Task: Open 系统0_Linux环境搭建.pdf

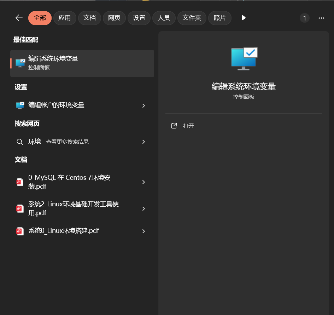Action: coord(82,231)
